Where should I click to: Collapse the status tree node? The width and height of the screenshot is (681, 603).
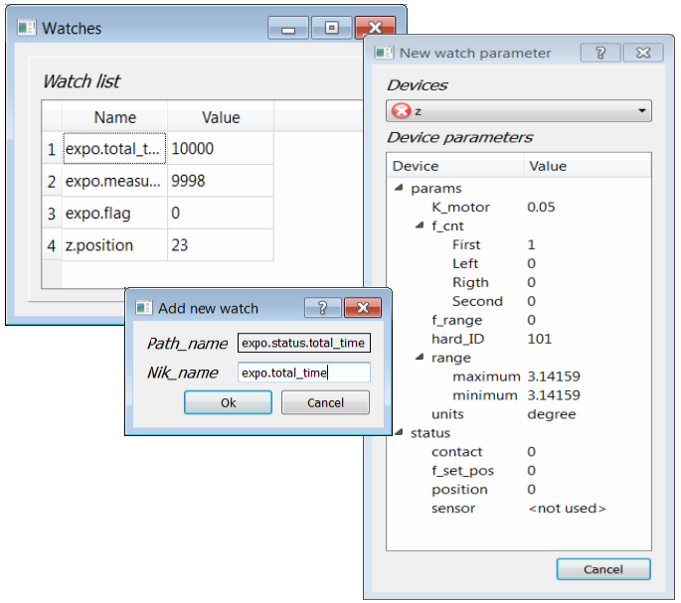(x=399, y=433)
